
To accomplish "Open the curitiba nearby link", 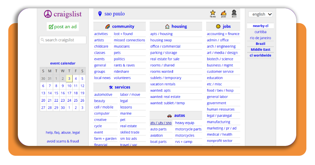I will pyautogui.click(x=260, y=32).
